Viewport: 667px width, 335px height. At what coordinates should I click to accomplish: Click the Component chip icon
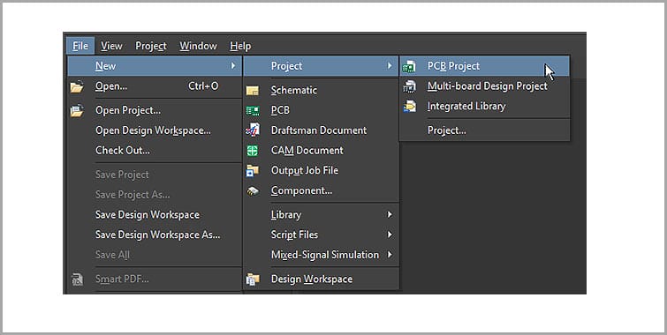click(x=253, y=191)
